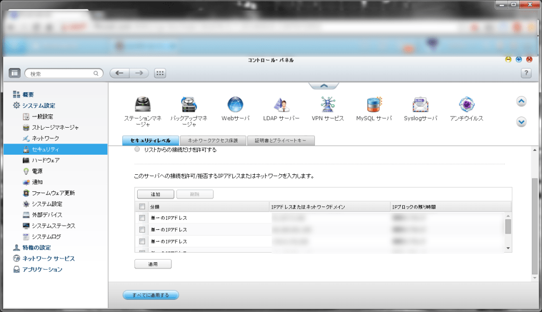Go forward with the right arrow button
This screenshot has width=542, height=312.
coord(139,73)
